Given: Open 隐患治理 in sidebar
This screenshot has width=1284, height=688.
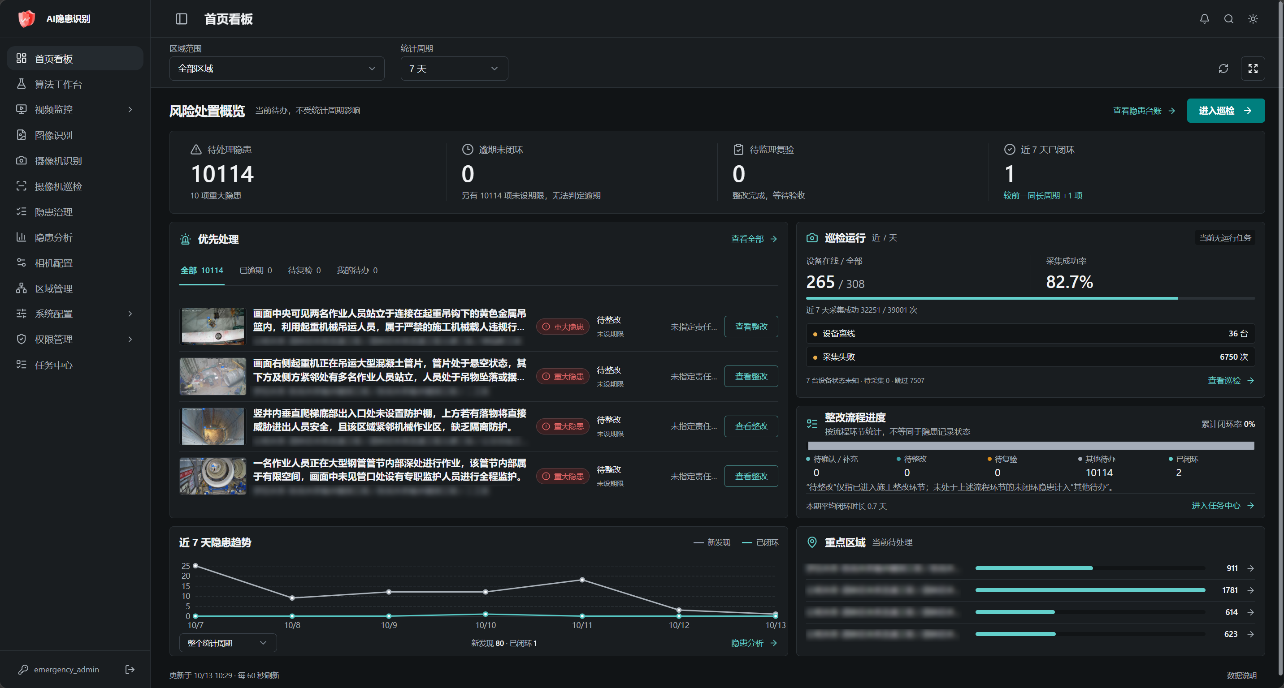Looking at the screenshot, I should point(75,212).
